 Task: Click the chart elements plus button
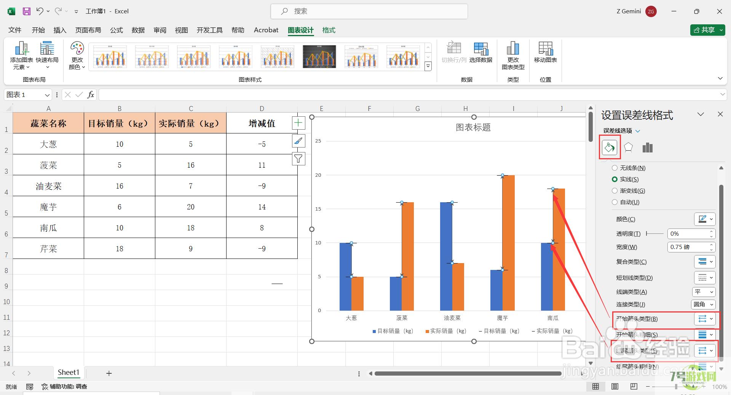tap(298, 123)
